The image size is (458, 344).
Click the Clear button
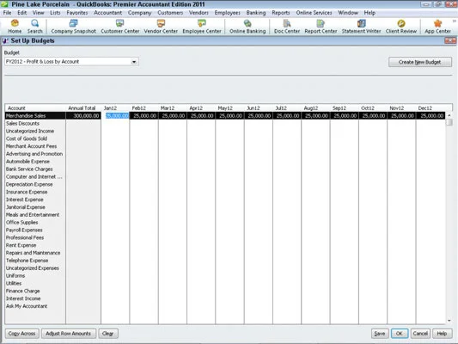point(108,334)
